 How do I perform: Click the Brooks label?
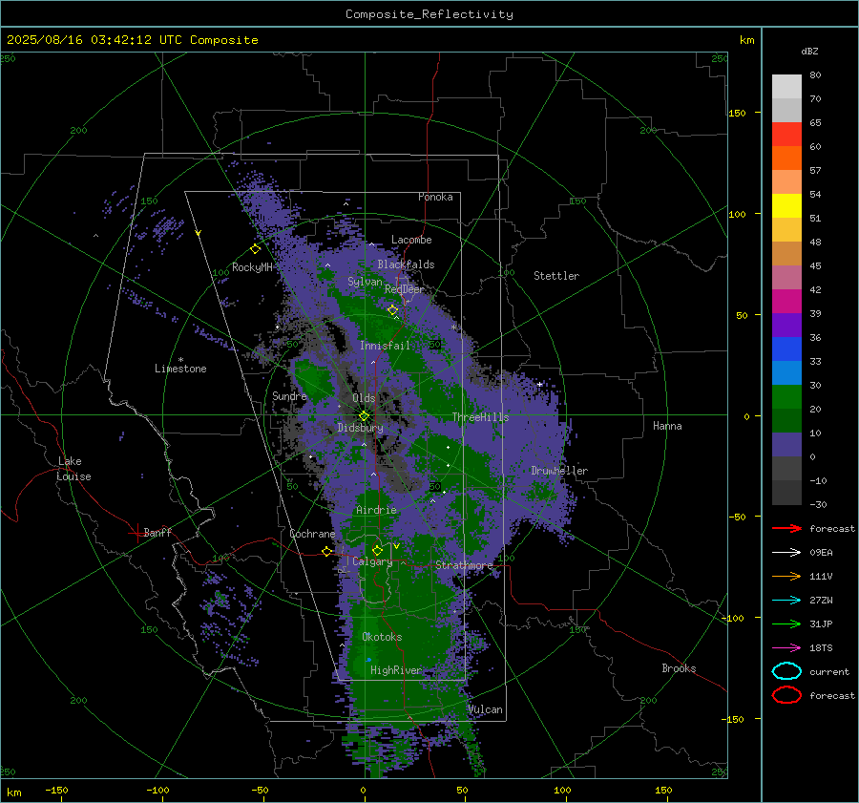tap(679, 668)
